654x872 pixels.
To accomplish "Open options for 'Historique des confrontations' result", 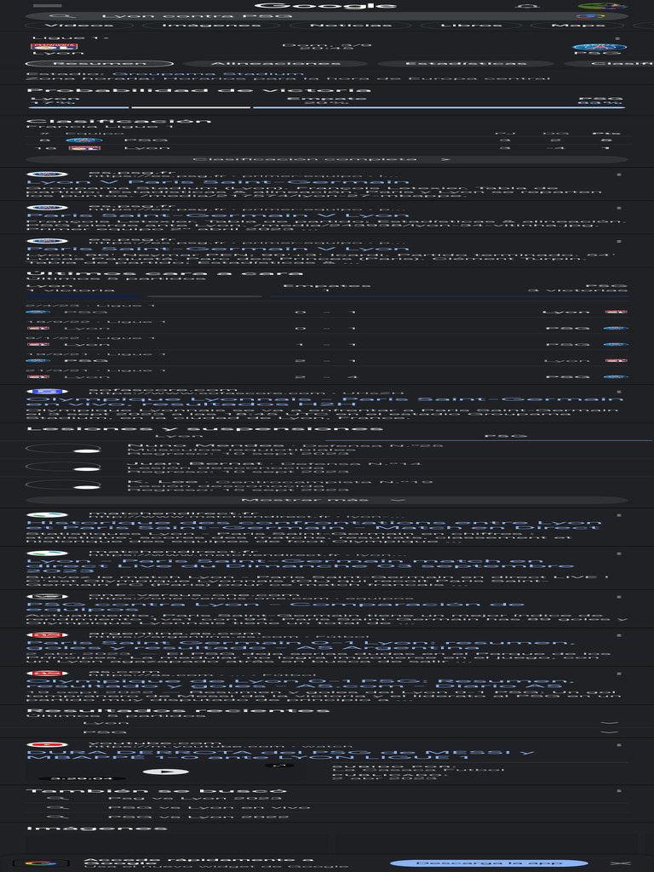I will [x=619, y=515].
